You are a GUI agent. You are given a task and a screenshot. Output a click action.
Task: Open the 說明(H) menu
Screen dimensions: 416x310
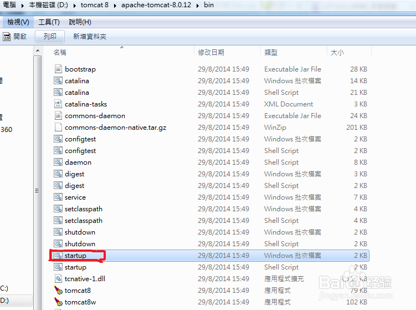coord(80,22)
